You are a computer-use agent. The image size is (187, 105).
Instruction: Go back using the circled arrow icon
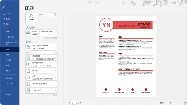(4, 8)
